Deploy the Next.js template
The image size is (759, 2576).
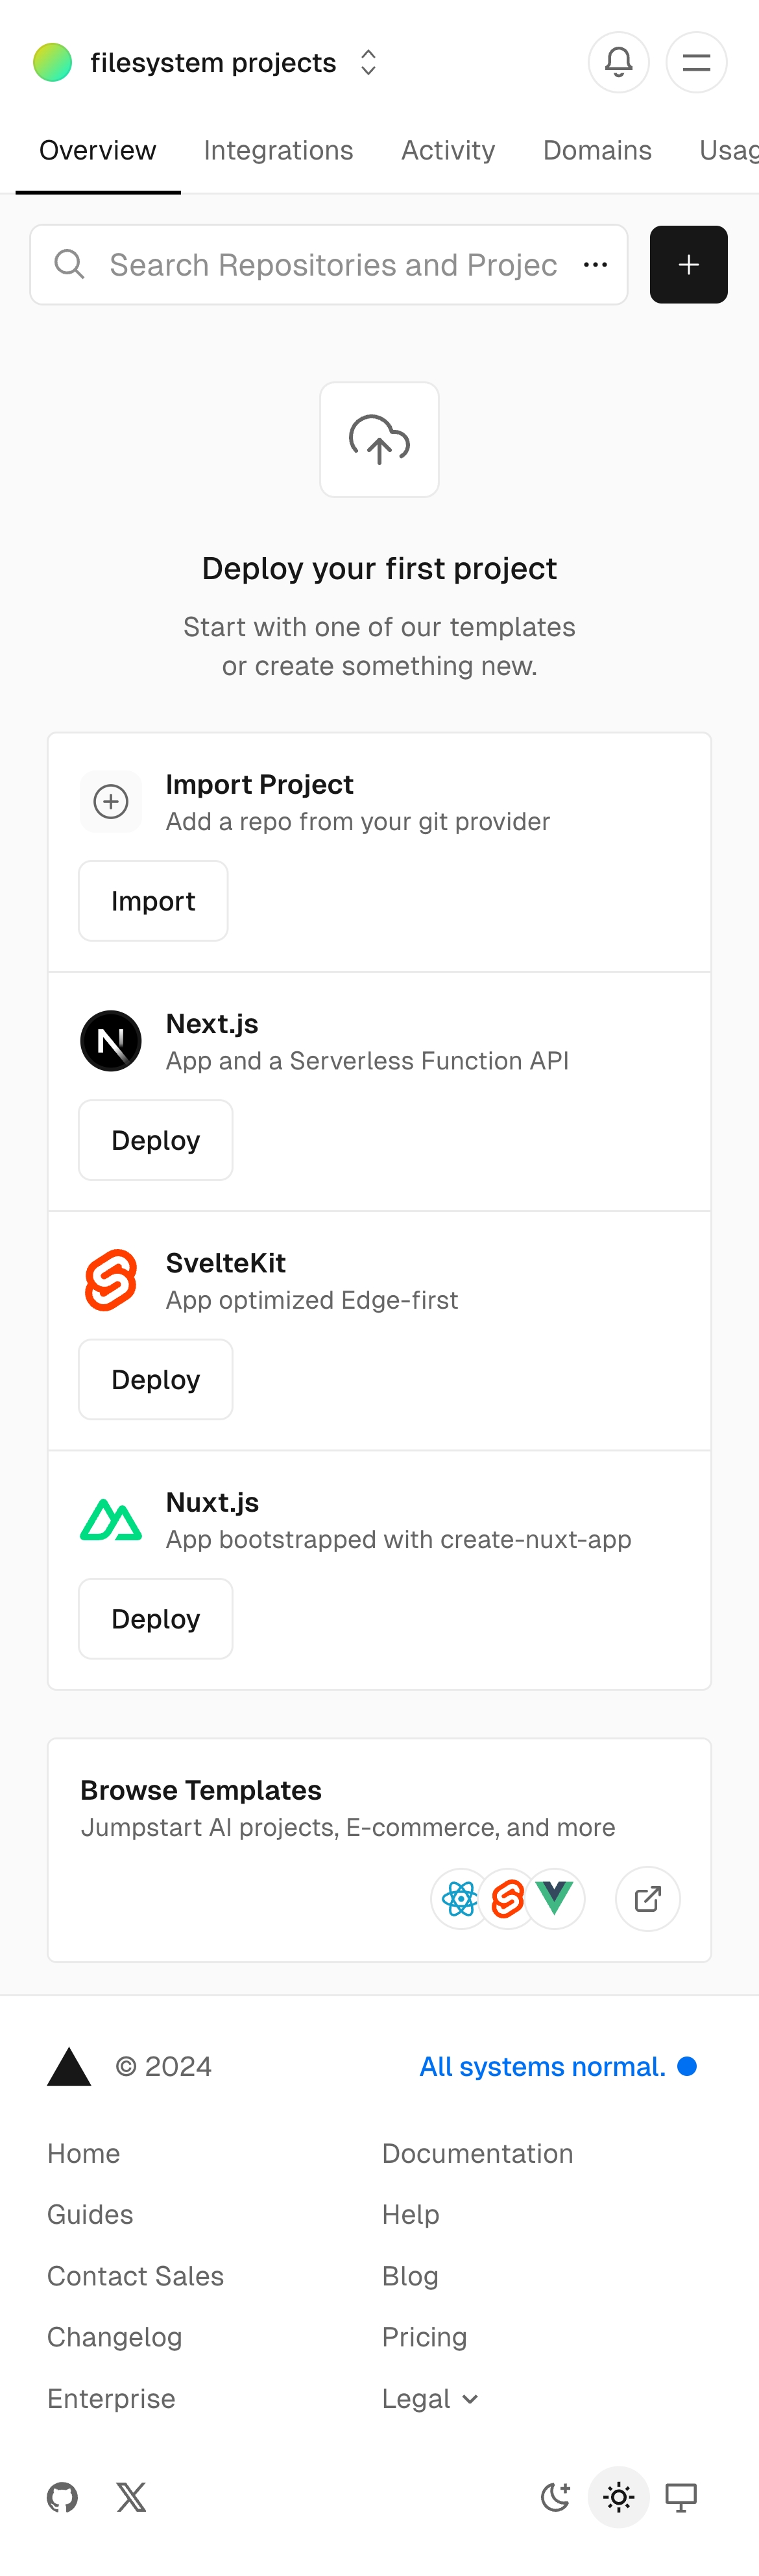pyautogui.click(x=155, y=1140)
